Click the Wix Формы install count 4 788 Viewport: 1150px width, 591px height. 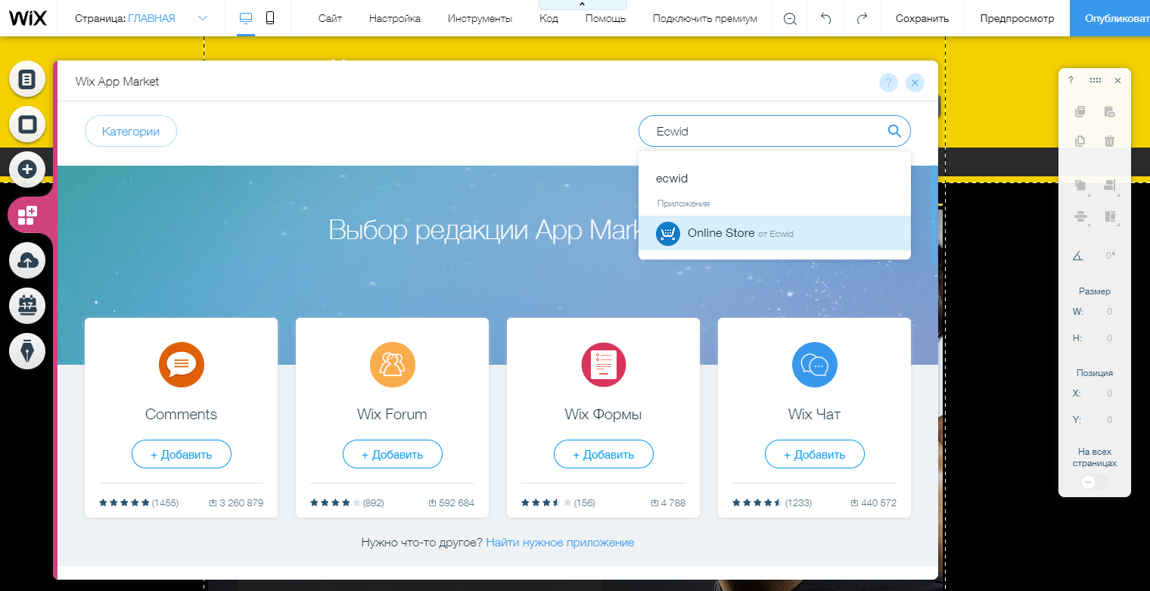coord(668,502)
